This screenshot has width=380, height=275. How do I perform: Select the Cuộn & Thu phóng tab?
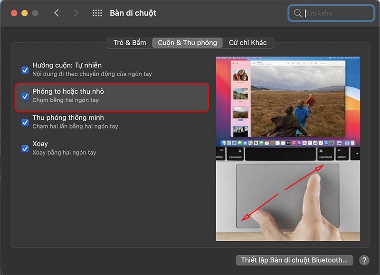tap(187, 43)
